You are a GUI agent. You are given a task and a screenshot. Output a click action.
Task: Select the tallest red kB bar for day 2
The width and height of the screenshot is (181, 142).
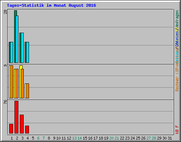point(16,117)
